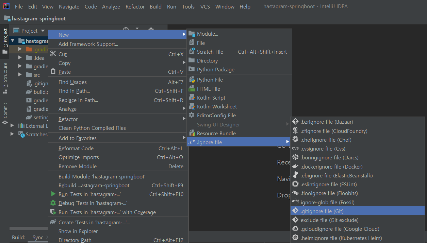Open the Build menu
The image size is (427, 243).
[x=155, y=6]
